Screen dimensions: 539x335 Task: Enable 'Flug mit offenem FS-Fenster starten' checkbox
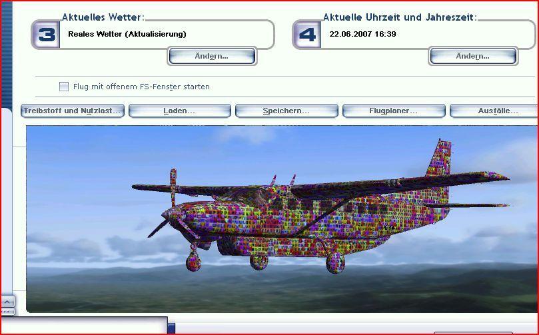[64, 87]
